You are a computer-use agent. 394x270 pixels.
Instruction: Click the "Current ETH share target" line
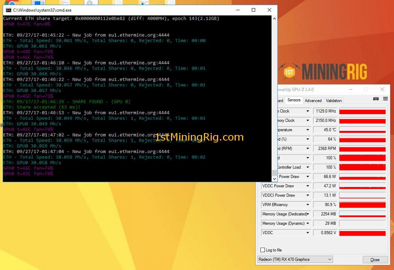point(111,19)
